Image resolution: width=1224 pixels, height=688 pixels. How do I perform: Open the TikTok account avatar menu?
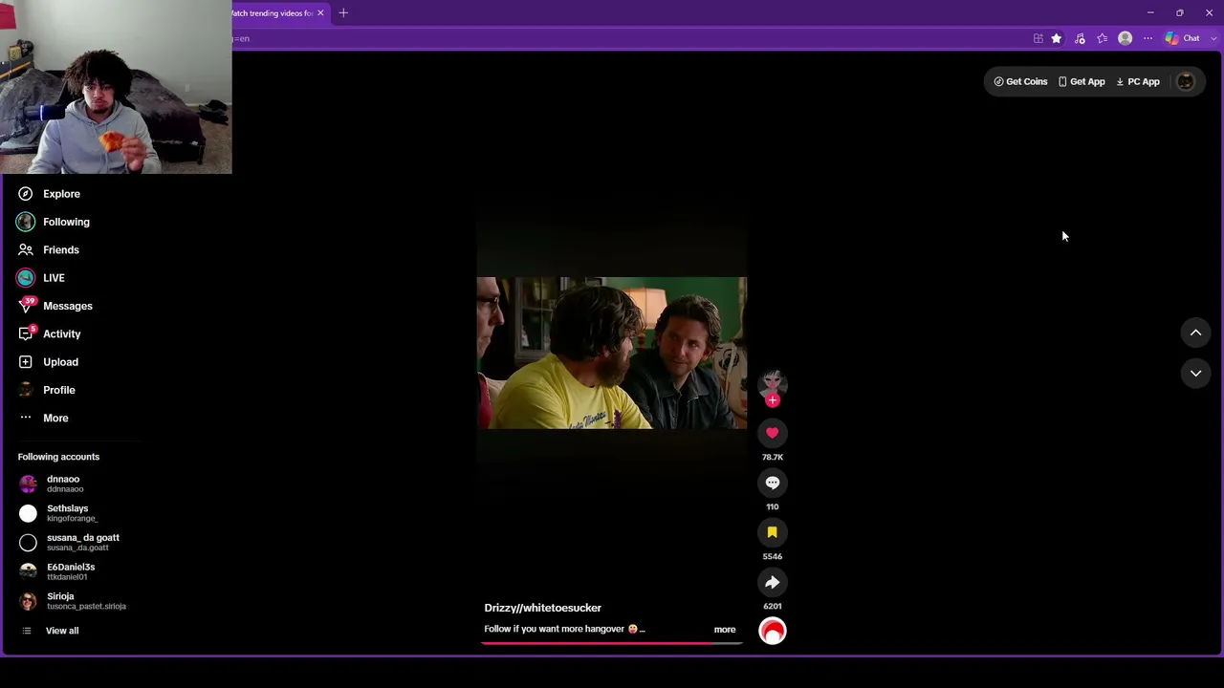coord(1186,81)
